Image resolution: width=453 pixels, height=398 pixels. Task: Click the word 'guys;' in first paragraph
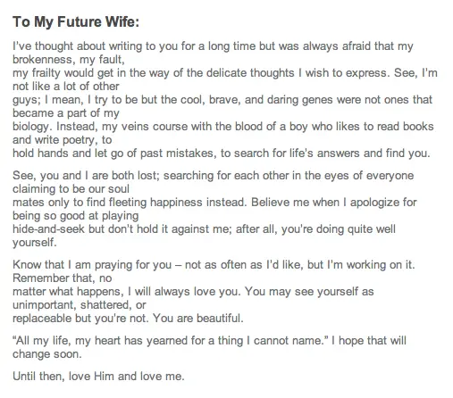pos(27,100)
